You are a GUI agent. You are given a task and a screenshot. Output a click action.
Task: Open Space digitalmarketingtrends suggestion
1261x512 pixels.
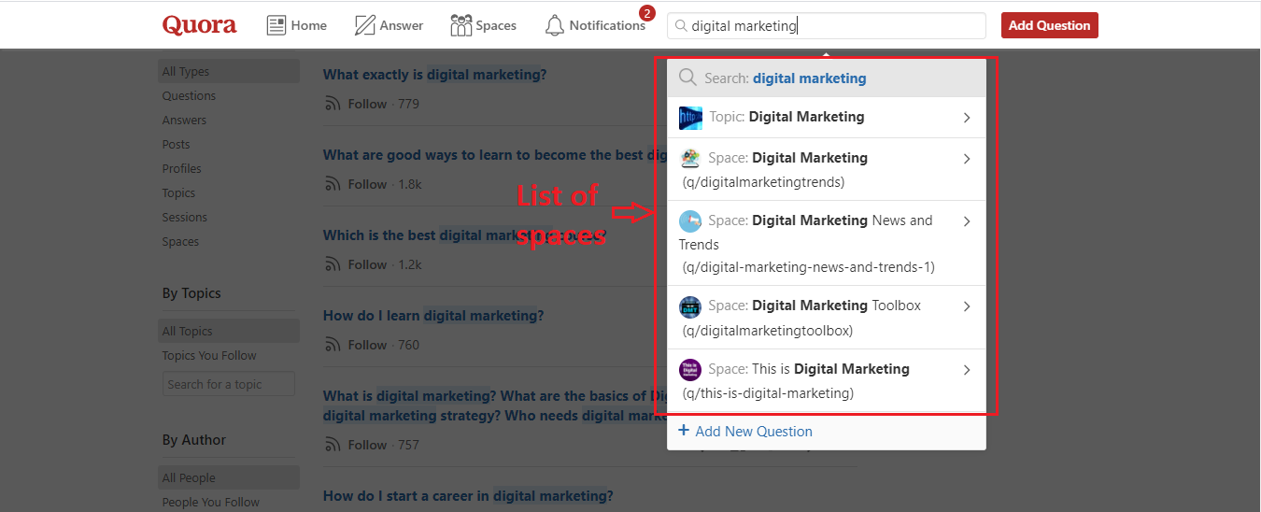pos(827,169)
